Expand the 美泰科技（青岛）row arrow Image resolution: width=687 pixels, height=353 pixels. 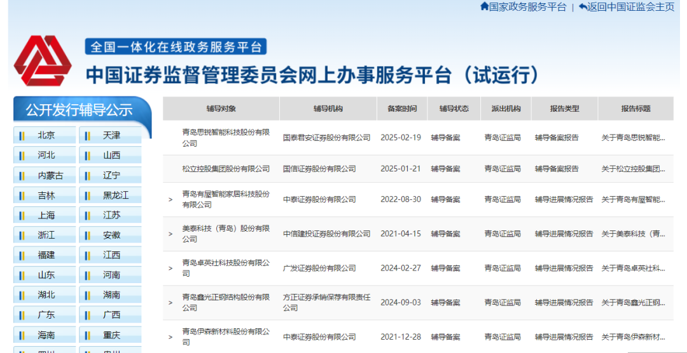coord(170,234)
